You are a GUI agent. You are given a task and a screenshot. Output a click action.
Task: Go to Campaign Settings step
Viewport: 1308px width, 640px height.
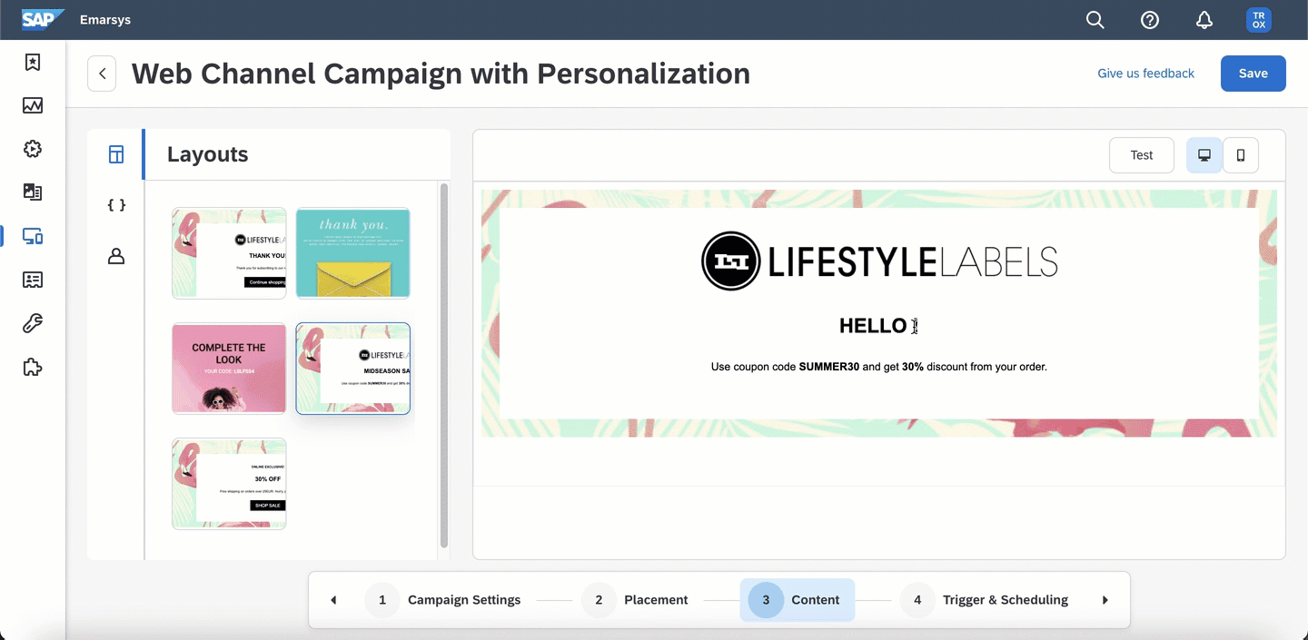444,600
